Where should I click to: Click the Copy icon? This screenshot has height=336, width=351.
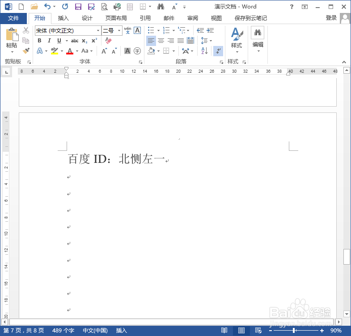click(x=26, y=41)
